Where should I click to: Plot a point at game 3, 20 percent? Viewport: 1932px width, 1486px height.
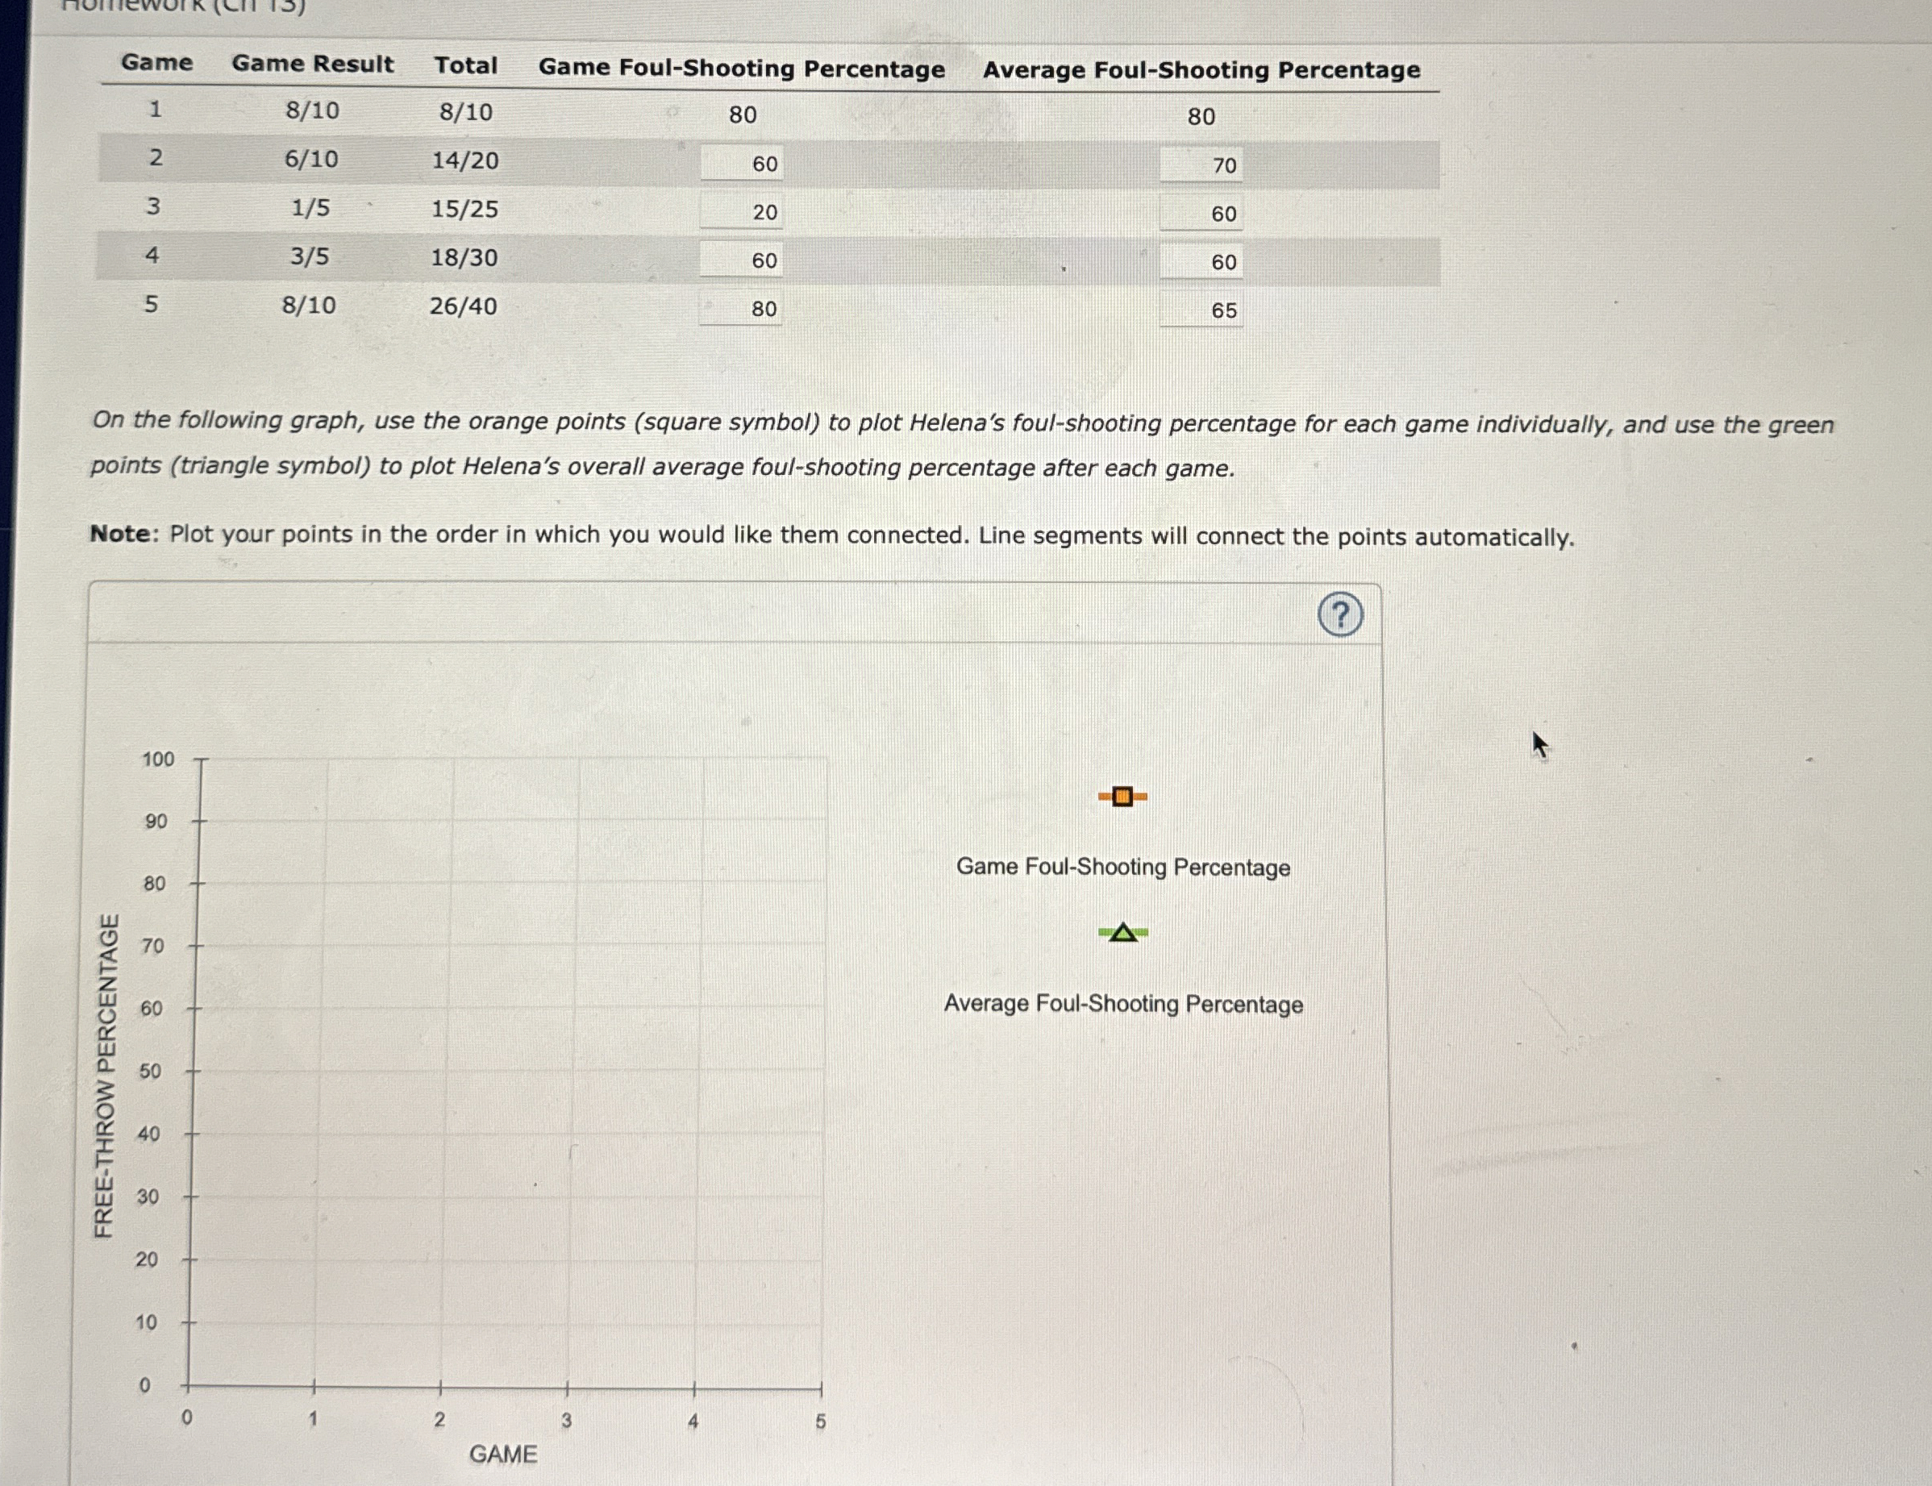pyautogui.click(x=568, y=1259)
